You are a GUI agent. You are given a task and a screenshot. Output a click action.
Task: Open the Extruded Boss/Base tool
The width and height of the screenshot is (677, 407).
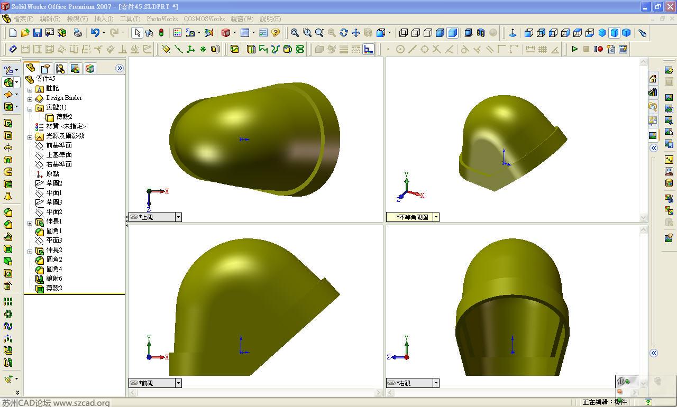(8, 123)
